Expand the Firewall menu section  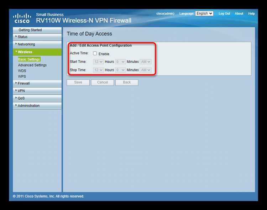(37, 83)
